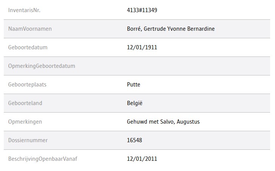This screenshot has width=275, height=171.
Task: Click the Geboorteplaats label
Action: [x=27, y=85]
